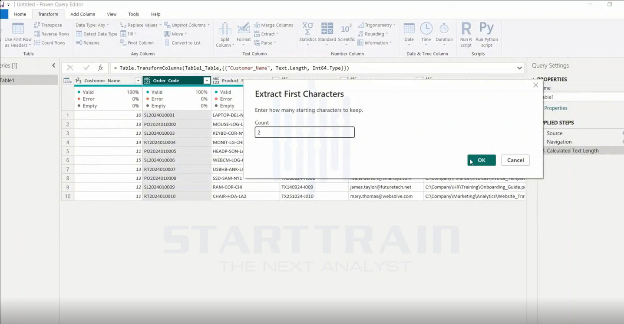This screenshot has width=624, height=324.
Task: Close the Extract First Characters dialog
Action: (x=536, y=85)
